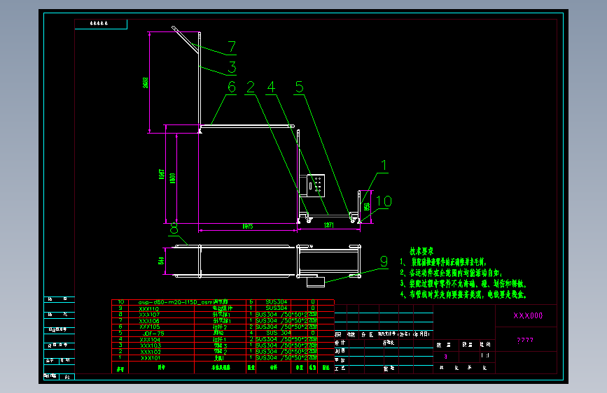
Task: Click the XXX105 part code cell
Action: point(149,327)
